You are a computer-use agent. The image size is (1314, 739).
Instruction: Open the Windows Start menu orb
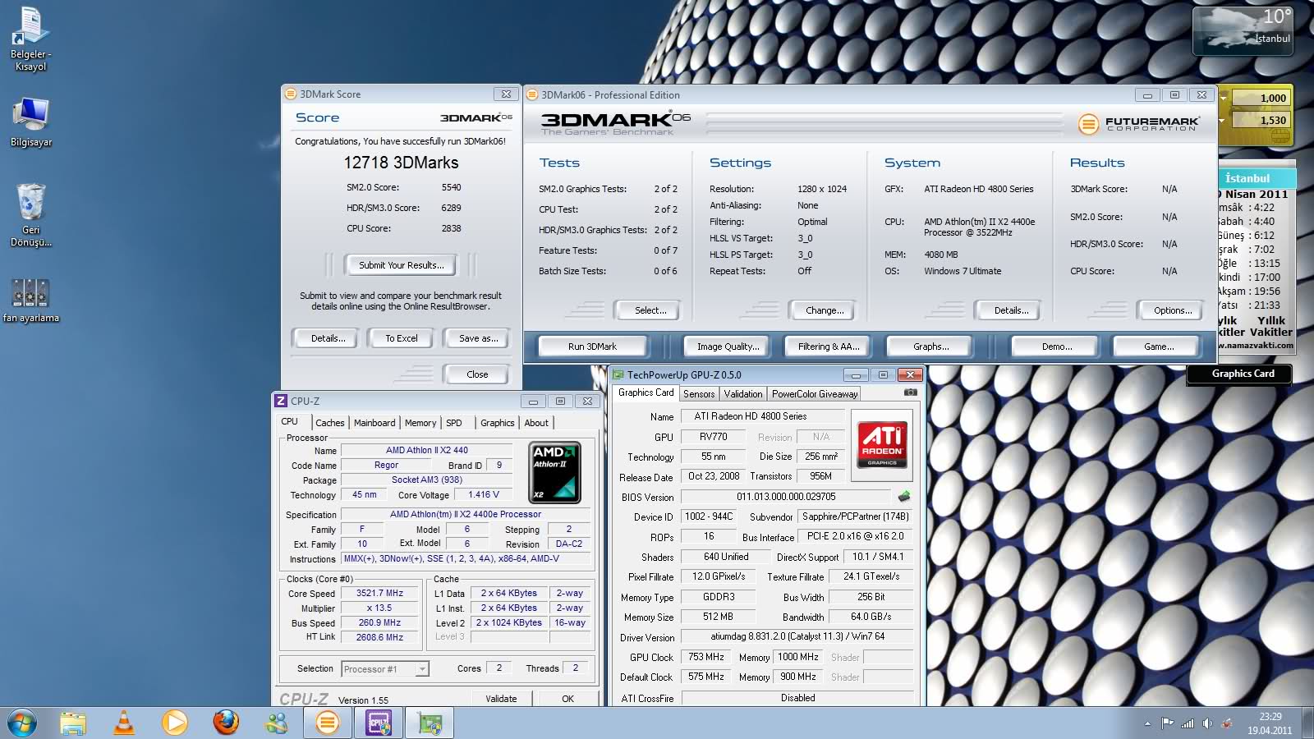(21, 723)
